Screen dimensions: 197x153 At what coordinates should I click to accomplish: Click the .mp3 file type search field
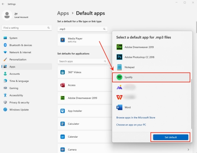point(82,29)
